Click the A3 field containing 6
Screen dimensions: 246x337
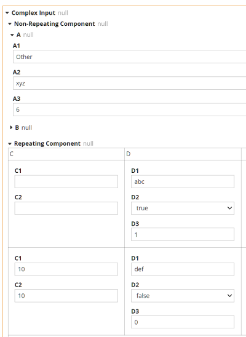click(130, 109)
